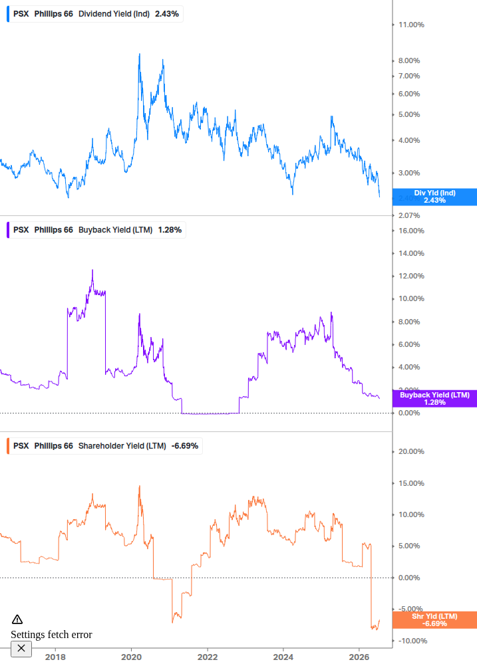
Task: Select the PSX Shareholder Yield (LTM) legend
Action: [x=106, y=446]
